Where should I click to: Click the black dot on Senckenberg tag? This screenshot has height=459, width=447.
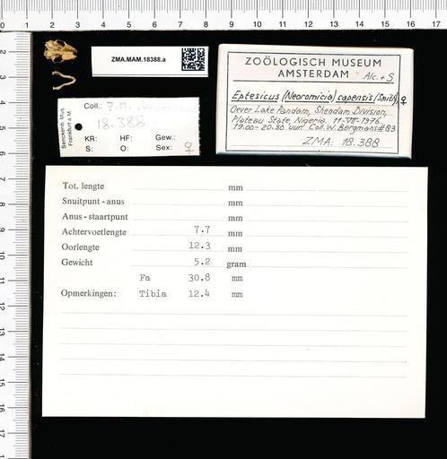[79, 126]
